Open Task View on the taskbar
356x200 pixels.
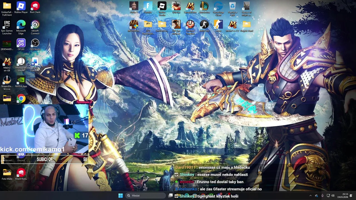tap(170, 196)
